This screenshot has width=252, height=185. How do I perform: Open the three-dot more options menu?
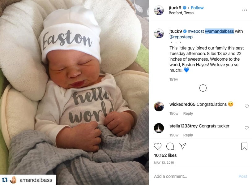pos(245,10)
